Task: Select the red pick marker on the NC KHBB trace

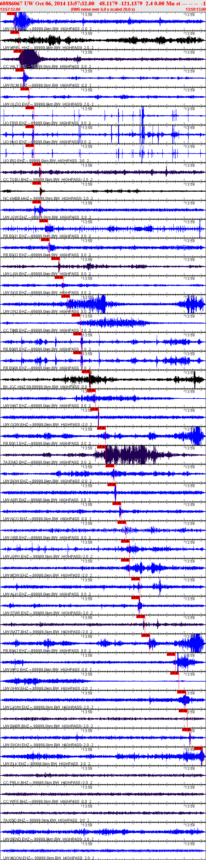Action: tap(36, 183)
